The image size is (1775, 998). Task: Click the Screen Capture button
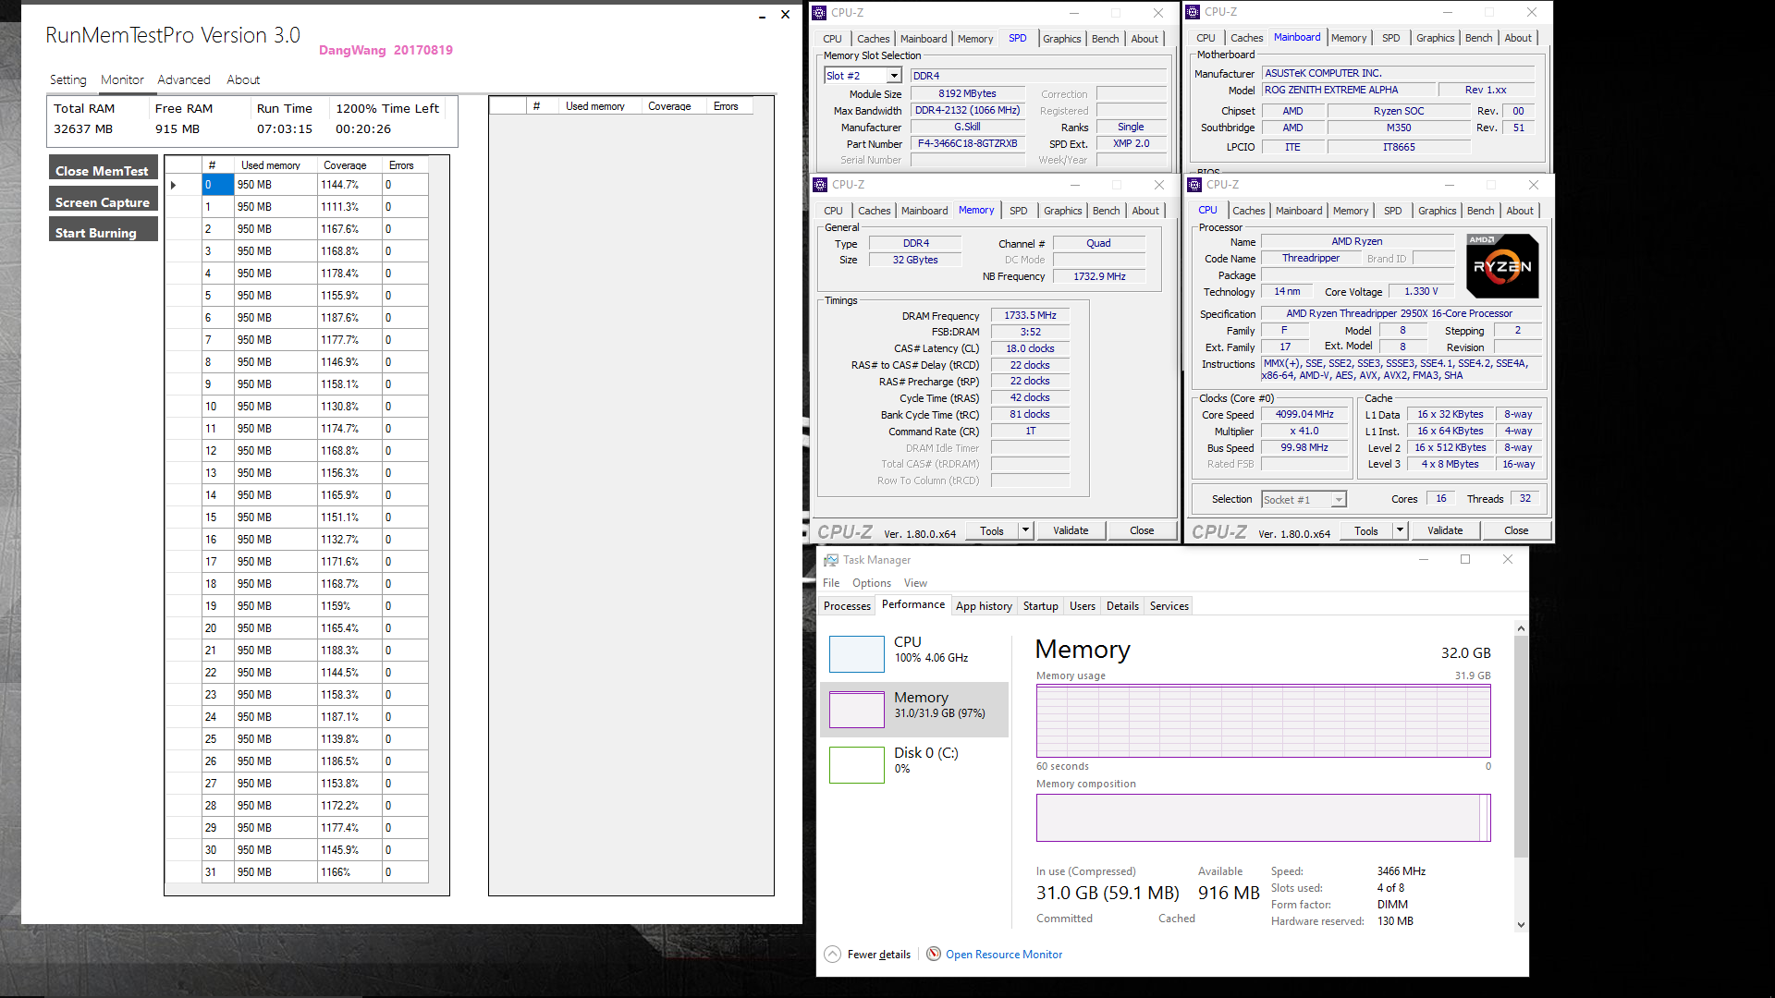103,201
